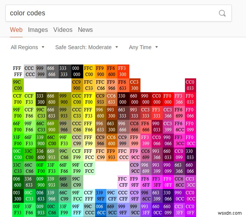Select the 00FFF00 row 33FF33 green swatch

pos(53,168)
